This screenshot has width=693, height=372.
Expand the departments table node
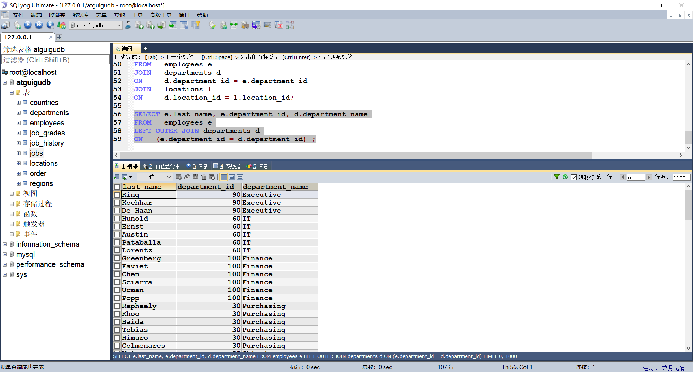[18, 113]
